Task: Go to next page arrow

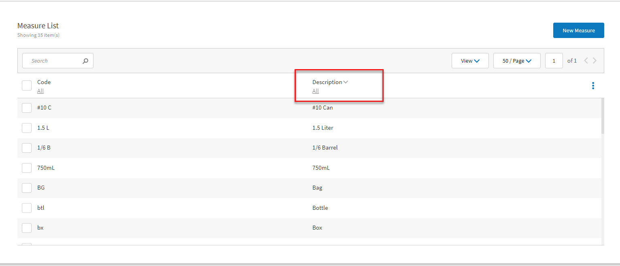Action: [x=595, y=61]
